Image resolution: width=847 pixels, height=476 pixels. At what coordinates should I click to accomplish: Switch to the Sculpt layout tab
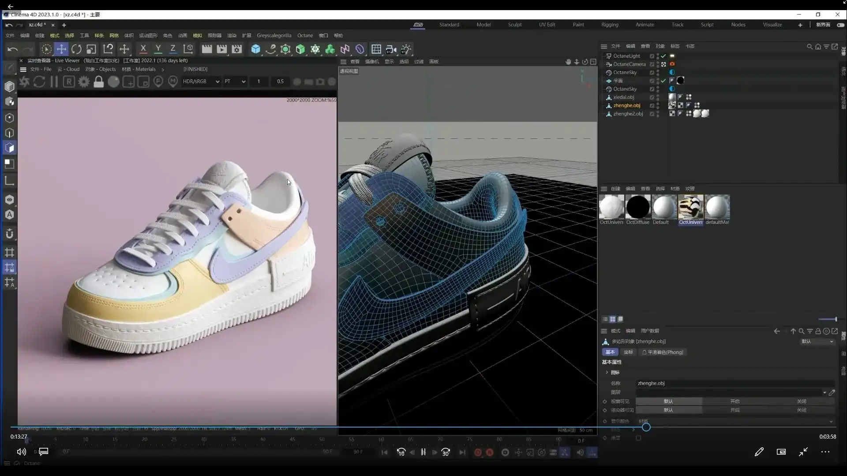(x=514, y=25)
